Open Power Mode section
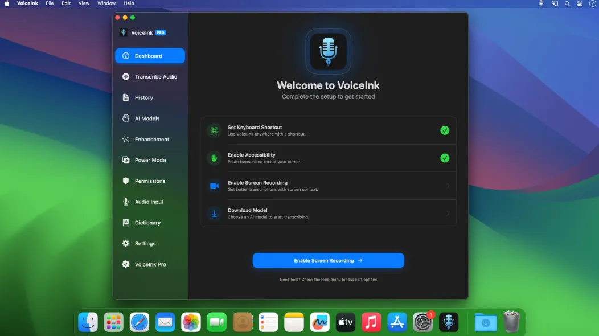This screenshot has height=336, width=599. click(150, 160)
